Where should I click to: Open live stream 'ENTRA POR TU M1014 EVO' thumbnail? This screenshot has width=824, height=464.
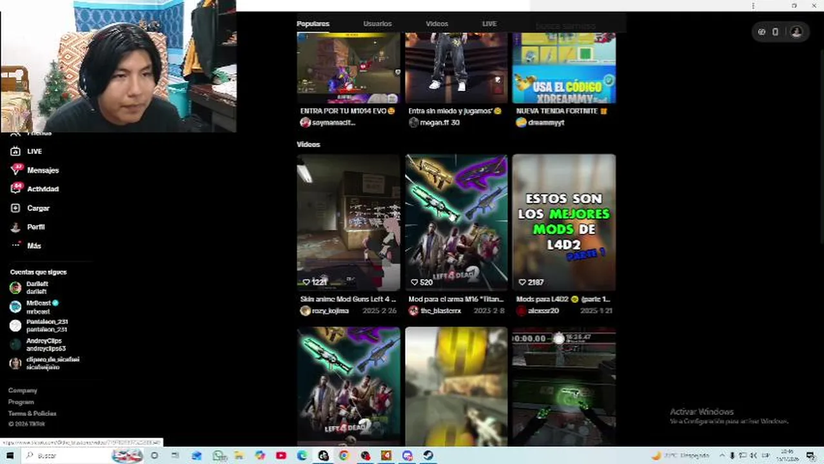coord(348,68)
